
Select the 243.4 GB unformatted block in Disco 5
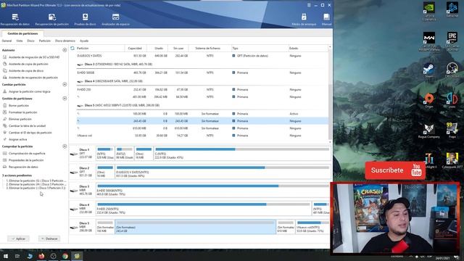tap(195, 227)
